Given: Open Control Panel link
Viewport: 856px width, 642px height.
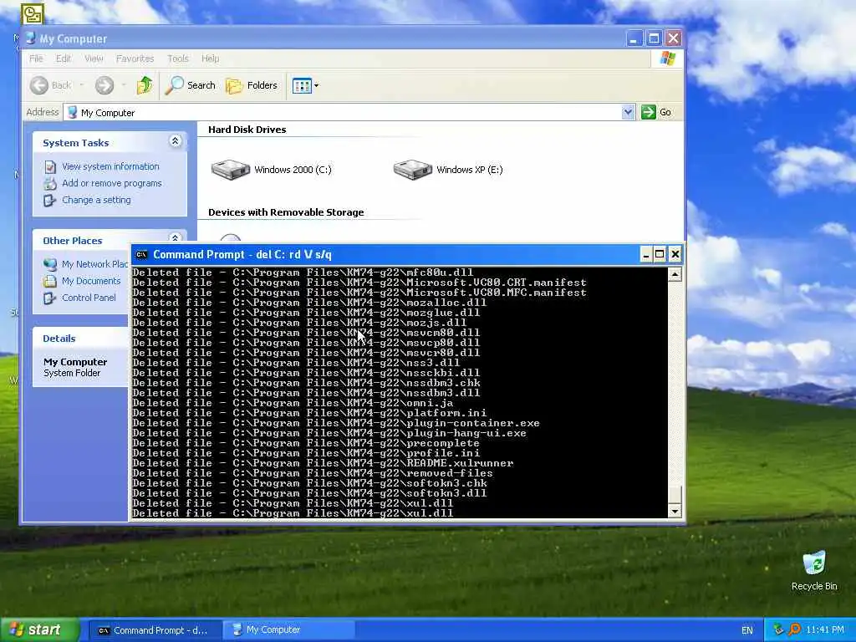Looking at the screenshot, I should [89, 298].
